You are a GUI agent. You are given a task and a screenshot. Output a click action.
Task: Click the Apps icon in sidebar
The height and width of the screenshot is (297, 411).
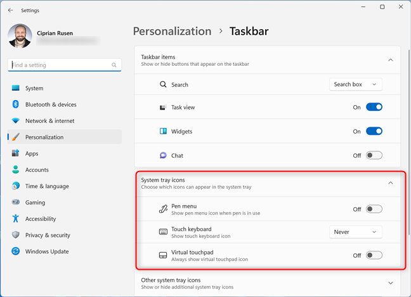click(16, 153)
